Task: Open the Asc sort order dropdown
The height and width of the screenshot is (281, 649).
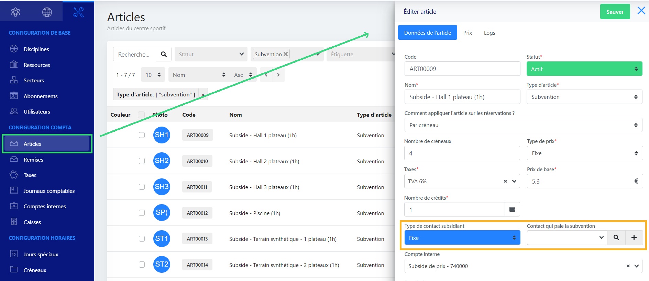Action: 243,75
